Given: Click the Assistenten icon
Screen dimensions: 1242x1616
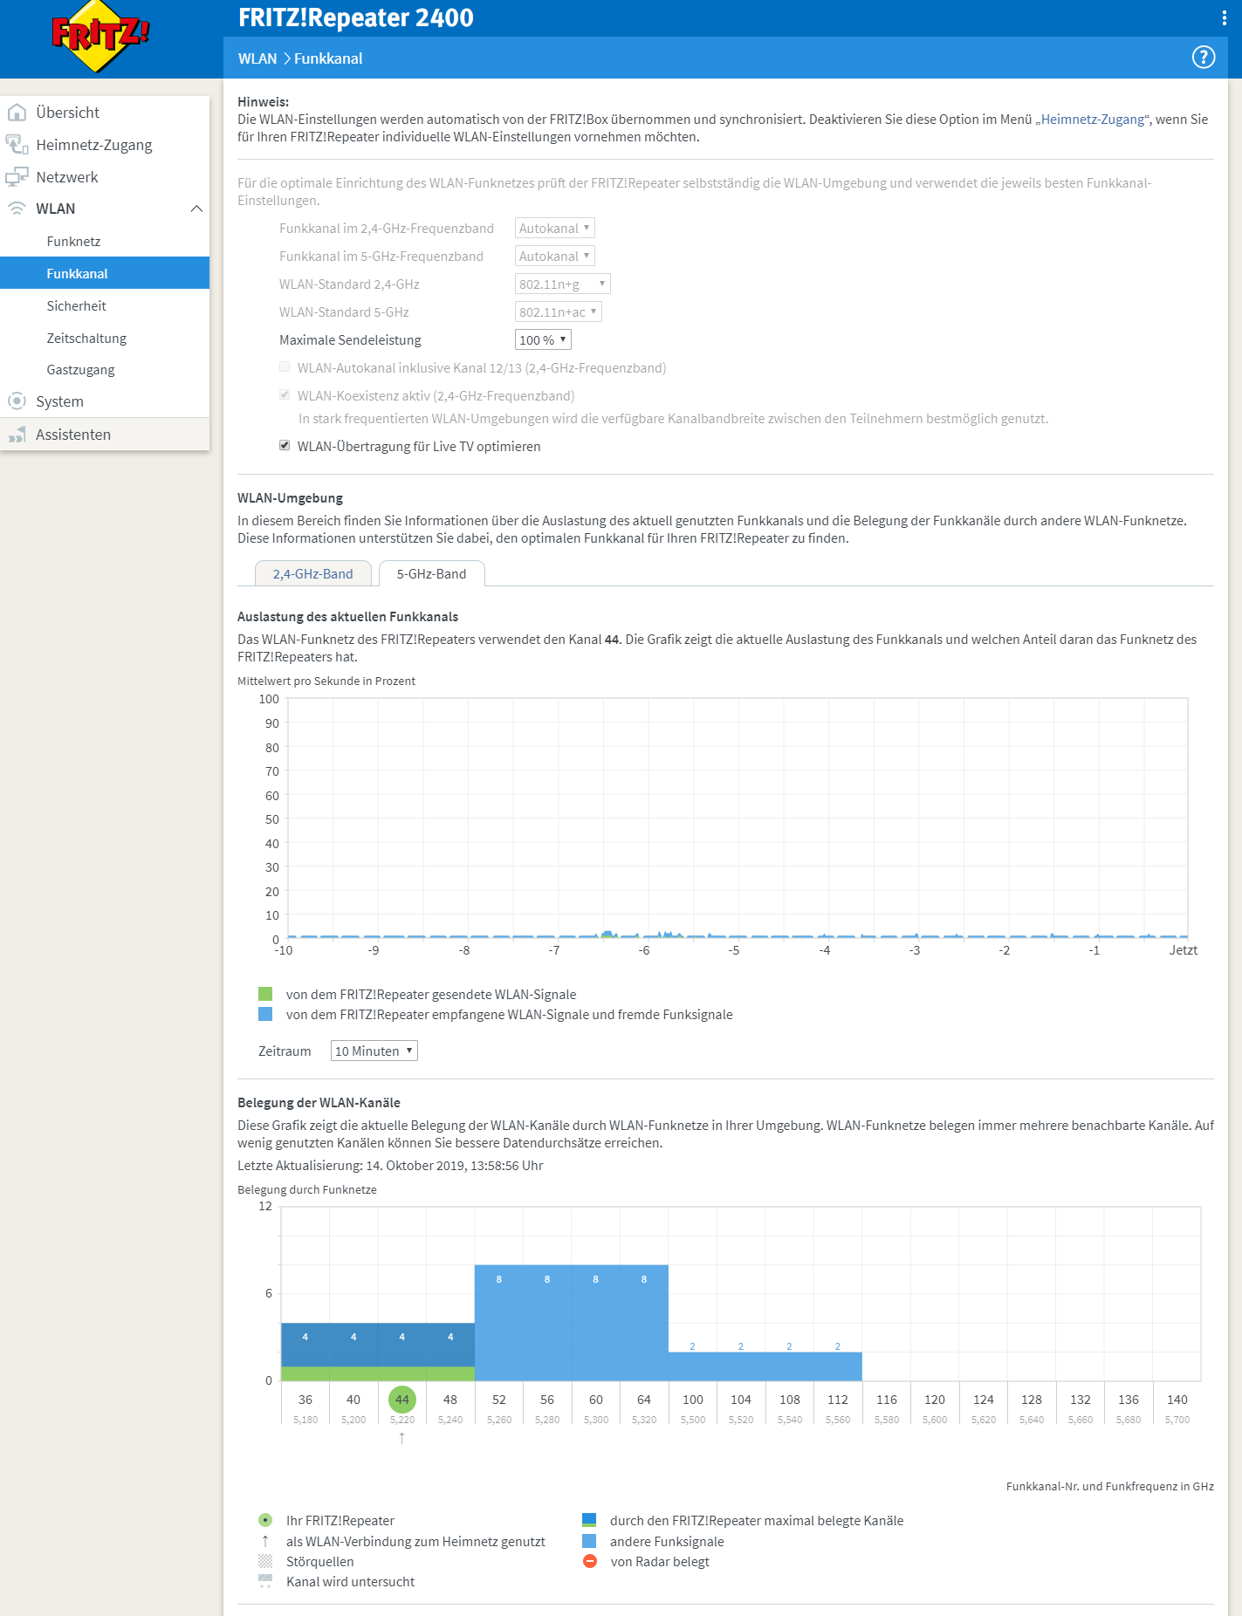Looking at the screenshot, I should (x=17, y=435).
